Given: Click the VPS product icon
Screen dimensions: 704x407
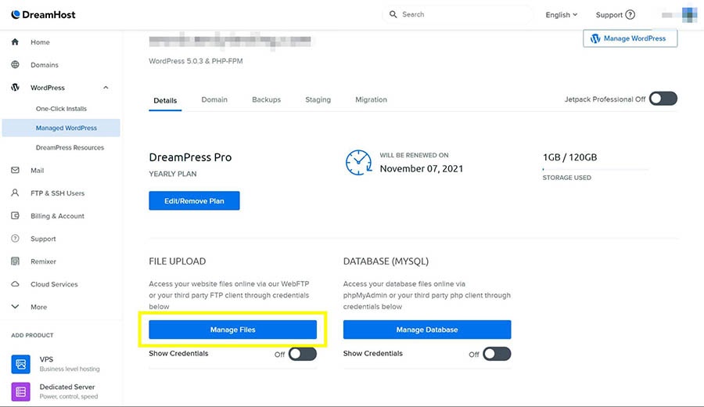Looking at the screenshot, I should 20,364.
